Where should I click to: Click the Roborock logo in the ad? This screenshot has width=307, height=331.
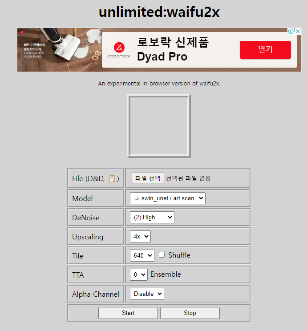pos(119,50)
